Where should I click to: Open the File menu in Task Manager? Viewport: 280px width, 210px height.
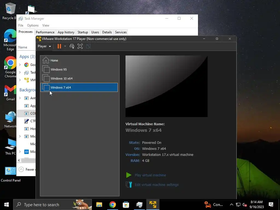pos(21,25)
